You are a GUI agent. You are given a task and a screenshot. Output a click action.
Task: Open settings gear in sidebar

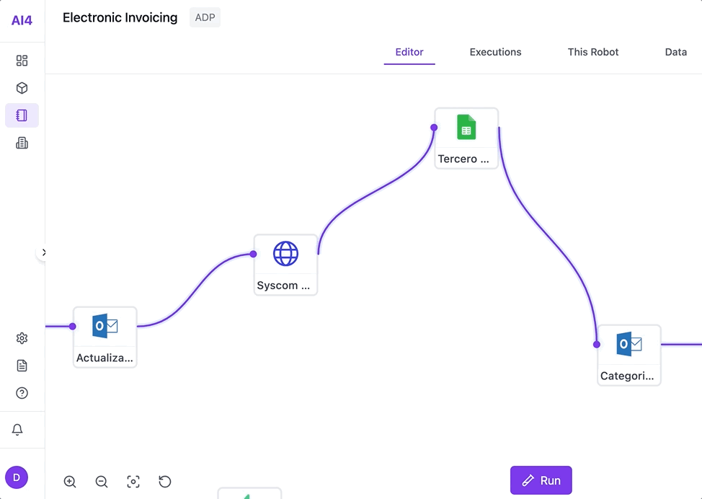coord(22,338)
